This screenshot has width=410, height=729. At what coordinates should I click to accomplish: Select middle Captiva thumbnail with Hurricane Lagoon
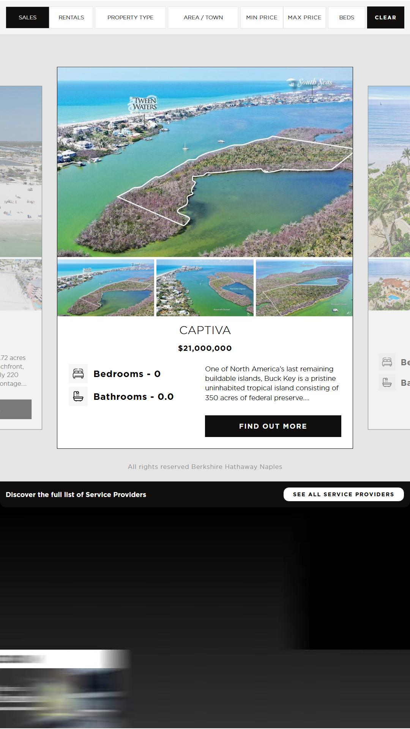(x=205, y=288)
